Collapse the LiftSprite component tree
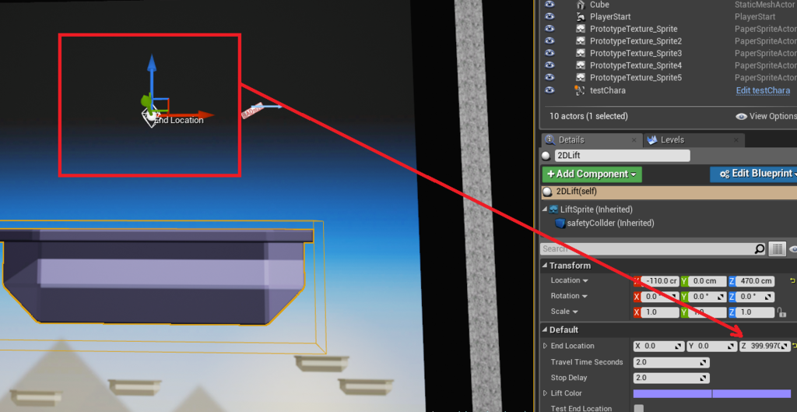 click(x=545, y=209)
